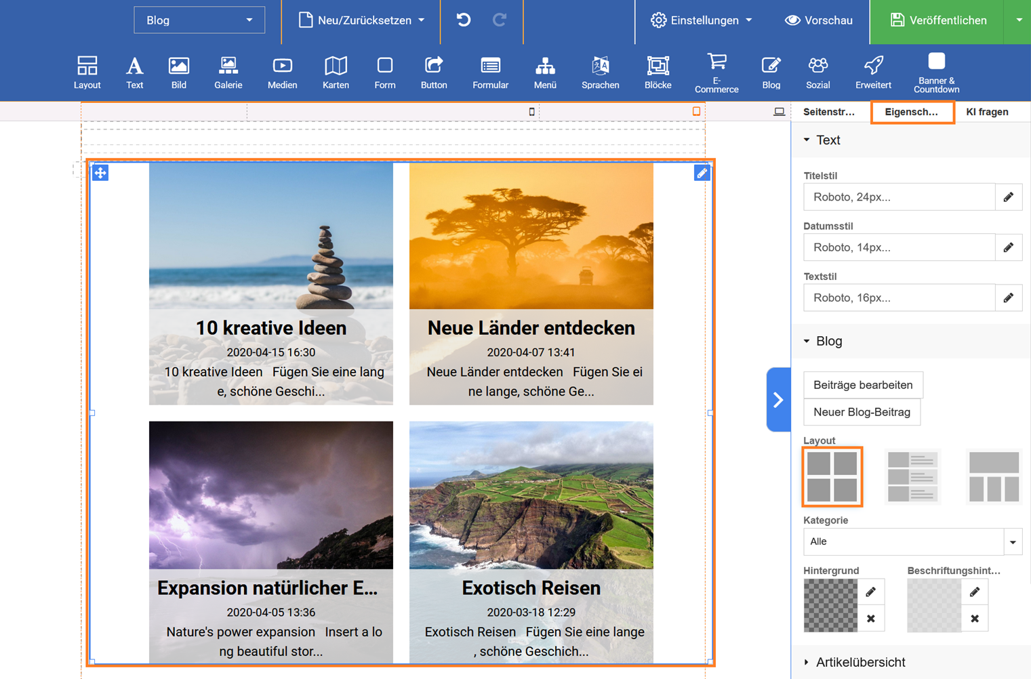Select the Sprachen languages tool
The width and height of the screenshot is (1031, 679).
[x=600, y=73]
